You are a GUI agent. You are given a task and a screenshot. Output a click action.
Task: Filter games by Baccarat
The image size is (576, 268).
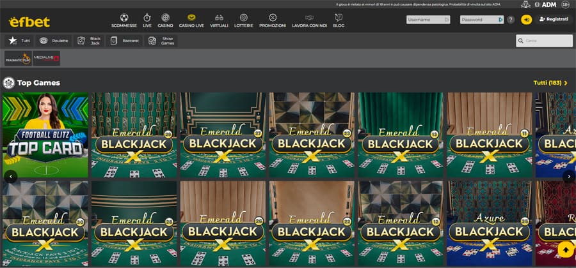tap(125, 41)
